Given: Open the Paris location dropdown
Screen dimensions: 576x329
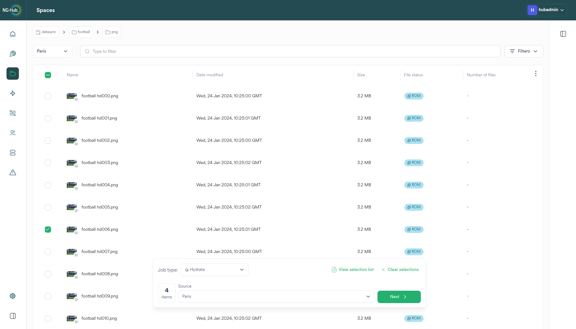Looking at the screenshot, I should coord(52,51).
